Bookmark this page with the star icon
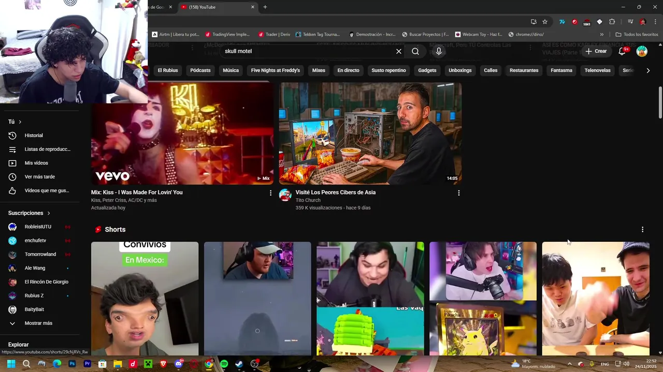The image size is (663, 372). (545, 22)
